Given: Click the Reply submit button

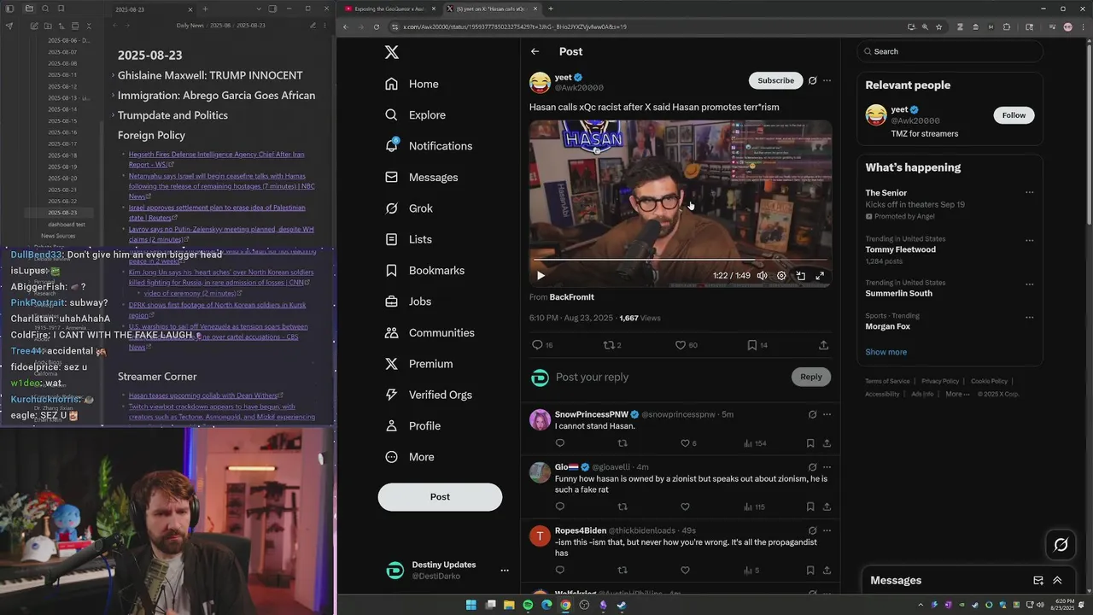Looking at the screenshot, I should [811, 377].
